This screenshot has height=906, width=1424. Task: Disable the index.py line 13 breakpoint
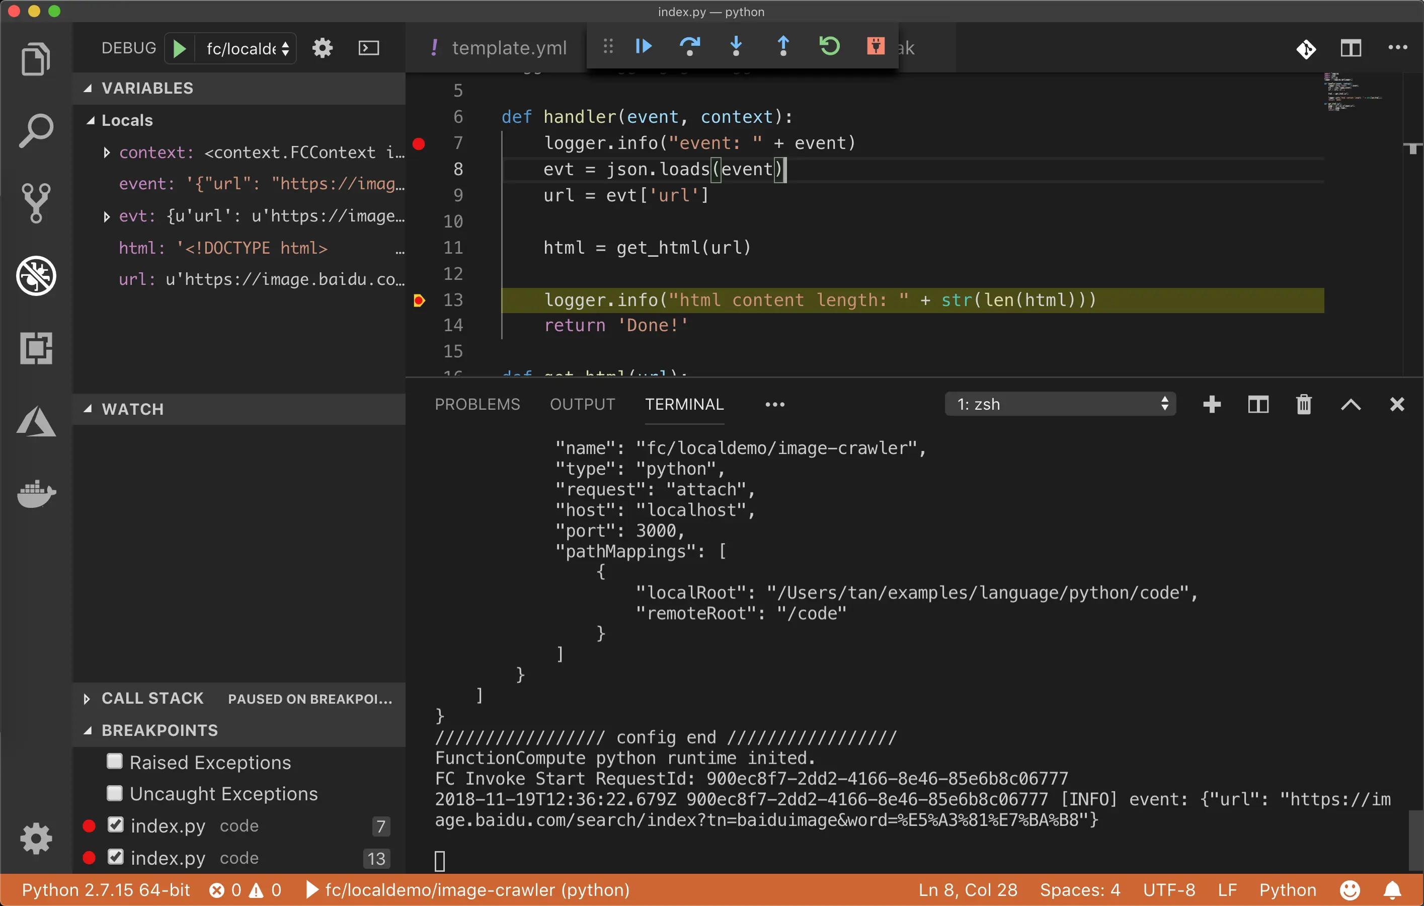tap(116, 857)
